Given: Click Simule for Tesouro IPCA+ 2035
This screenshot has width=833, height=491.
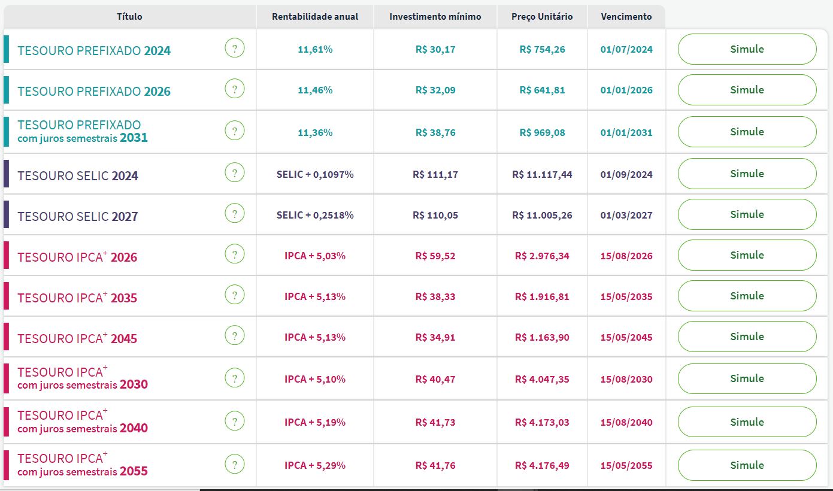Looking at the screenshot, I should pos(747,296).
